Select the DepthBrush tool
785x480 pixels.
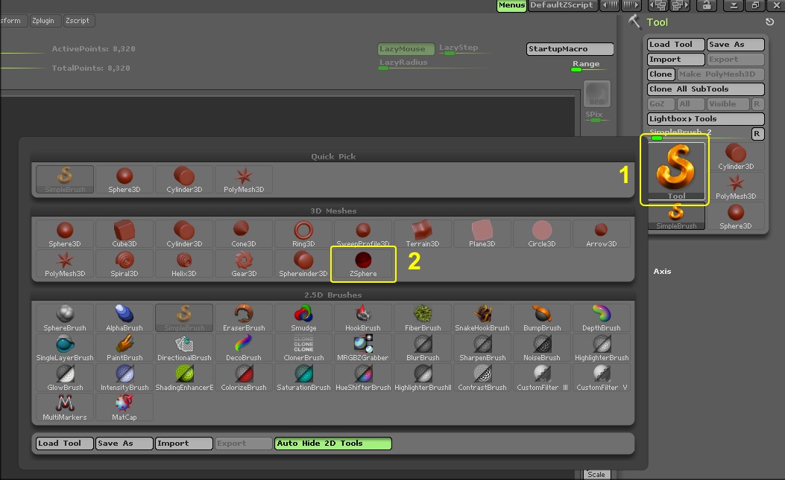pyautogui.click(x=602, y=317)
